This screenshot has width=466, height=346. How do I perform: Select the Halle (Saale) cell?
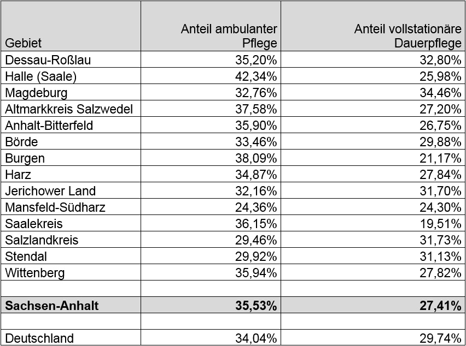[41, 76]
